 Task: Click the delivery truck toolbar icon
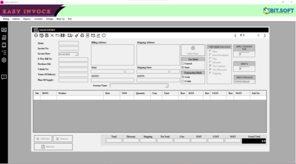coord(70,35)
